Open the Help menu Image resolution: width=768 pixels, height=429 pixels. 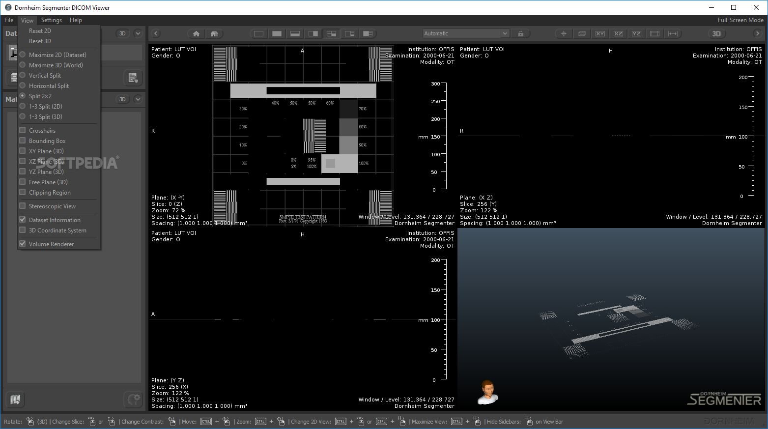point(76,20)
